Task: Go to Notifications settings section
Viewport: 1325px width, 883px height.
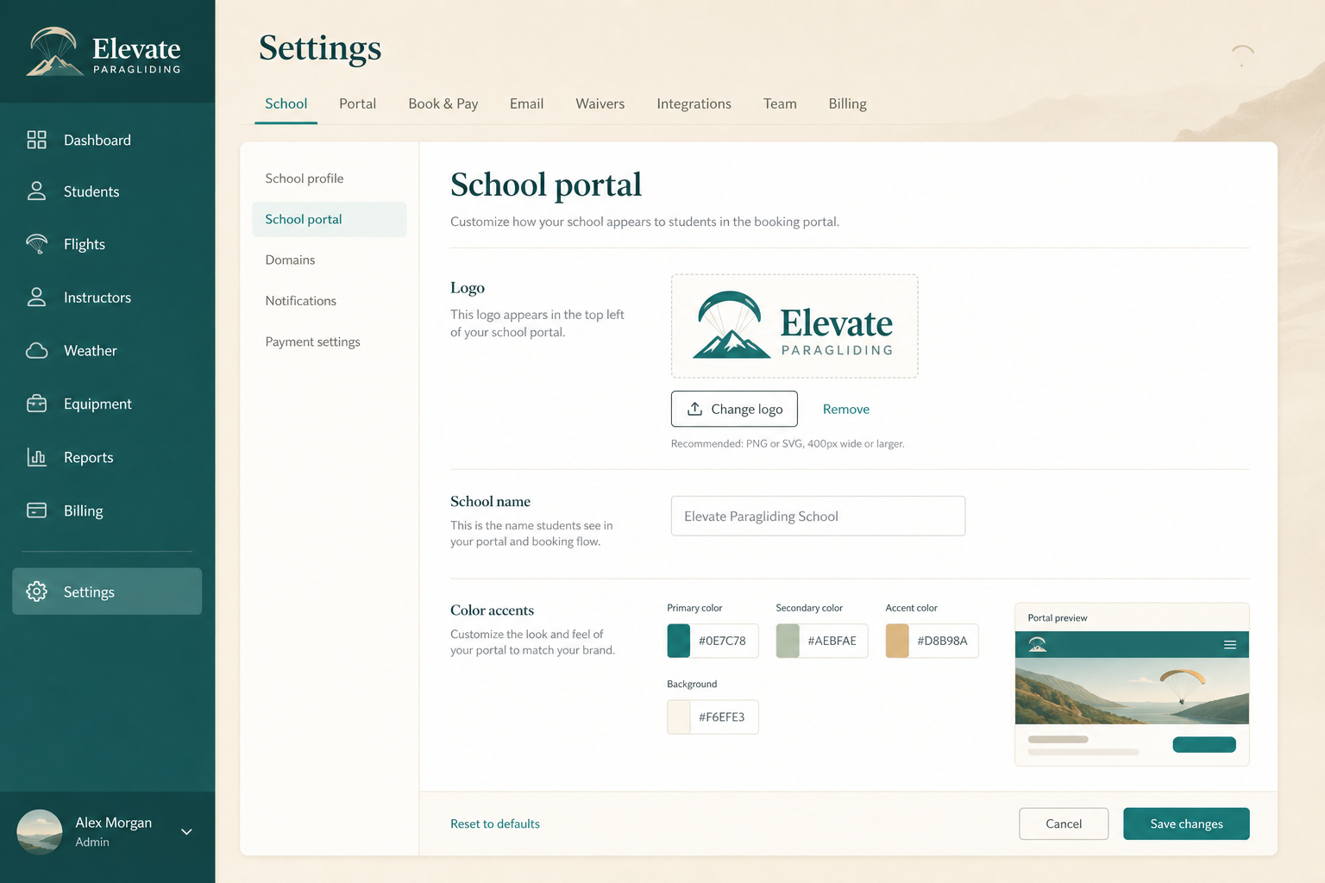Action: pos(301,301)
